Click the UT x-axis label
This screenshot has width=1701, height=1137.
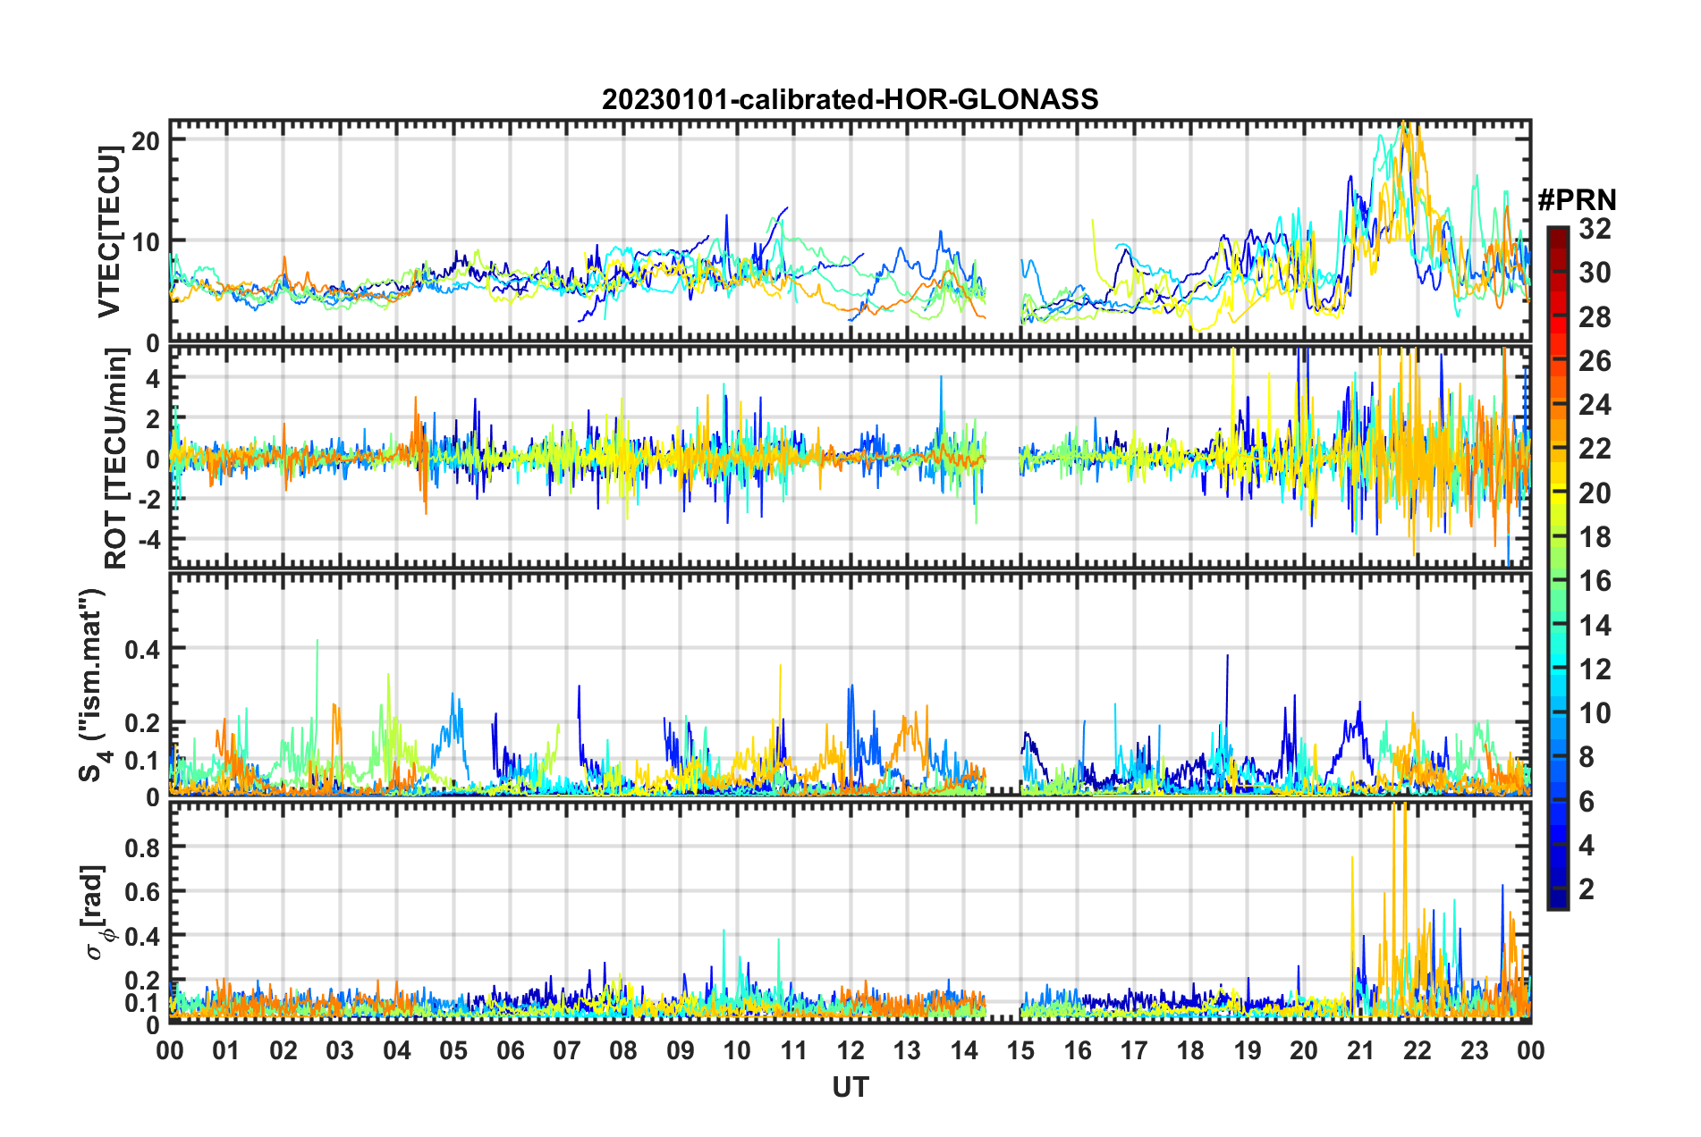850,1086
